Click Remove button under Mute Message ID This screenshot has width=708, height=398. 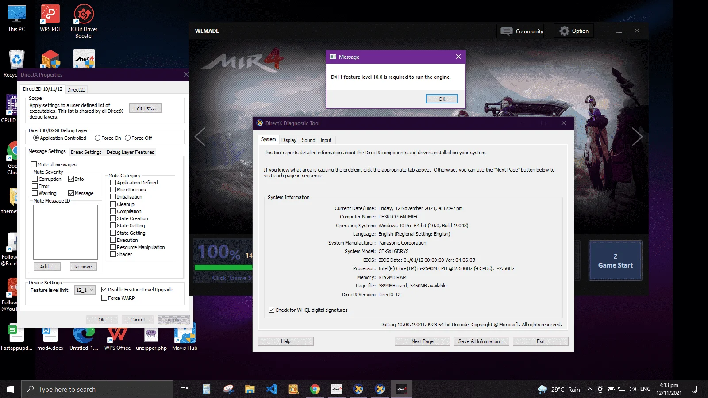coord(83,267)
